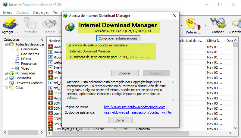Open the Tareas menu
Screen dimensions: 241x138
point(7,12)
